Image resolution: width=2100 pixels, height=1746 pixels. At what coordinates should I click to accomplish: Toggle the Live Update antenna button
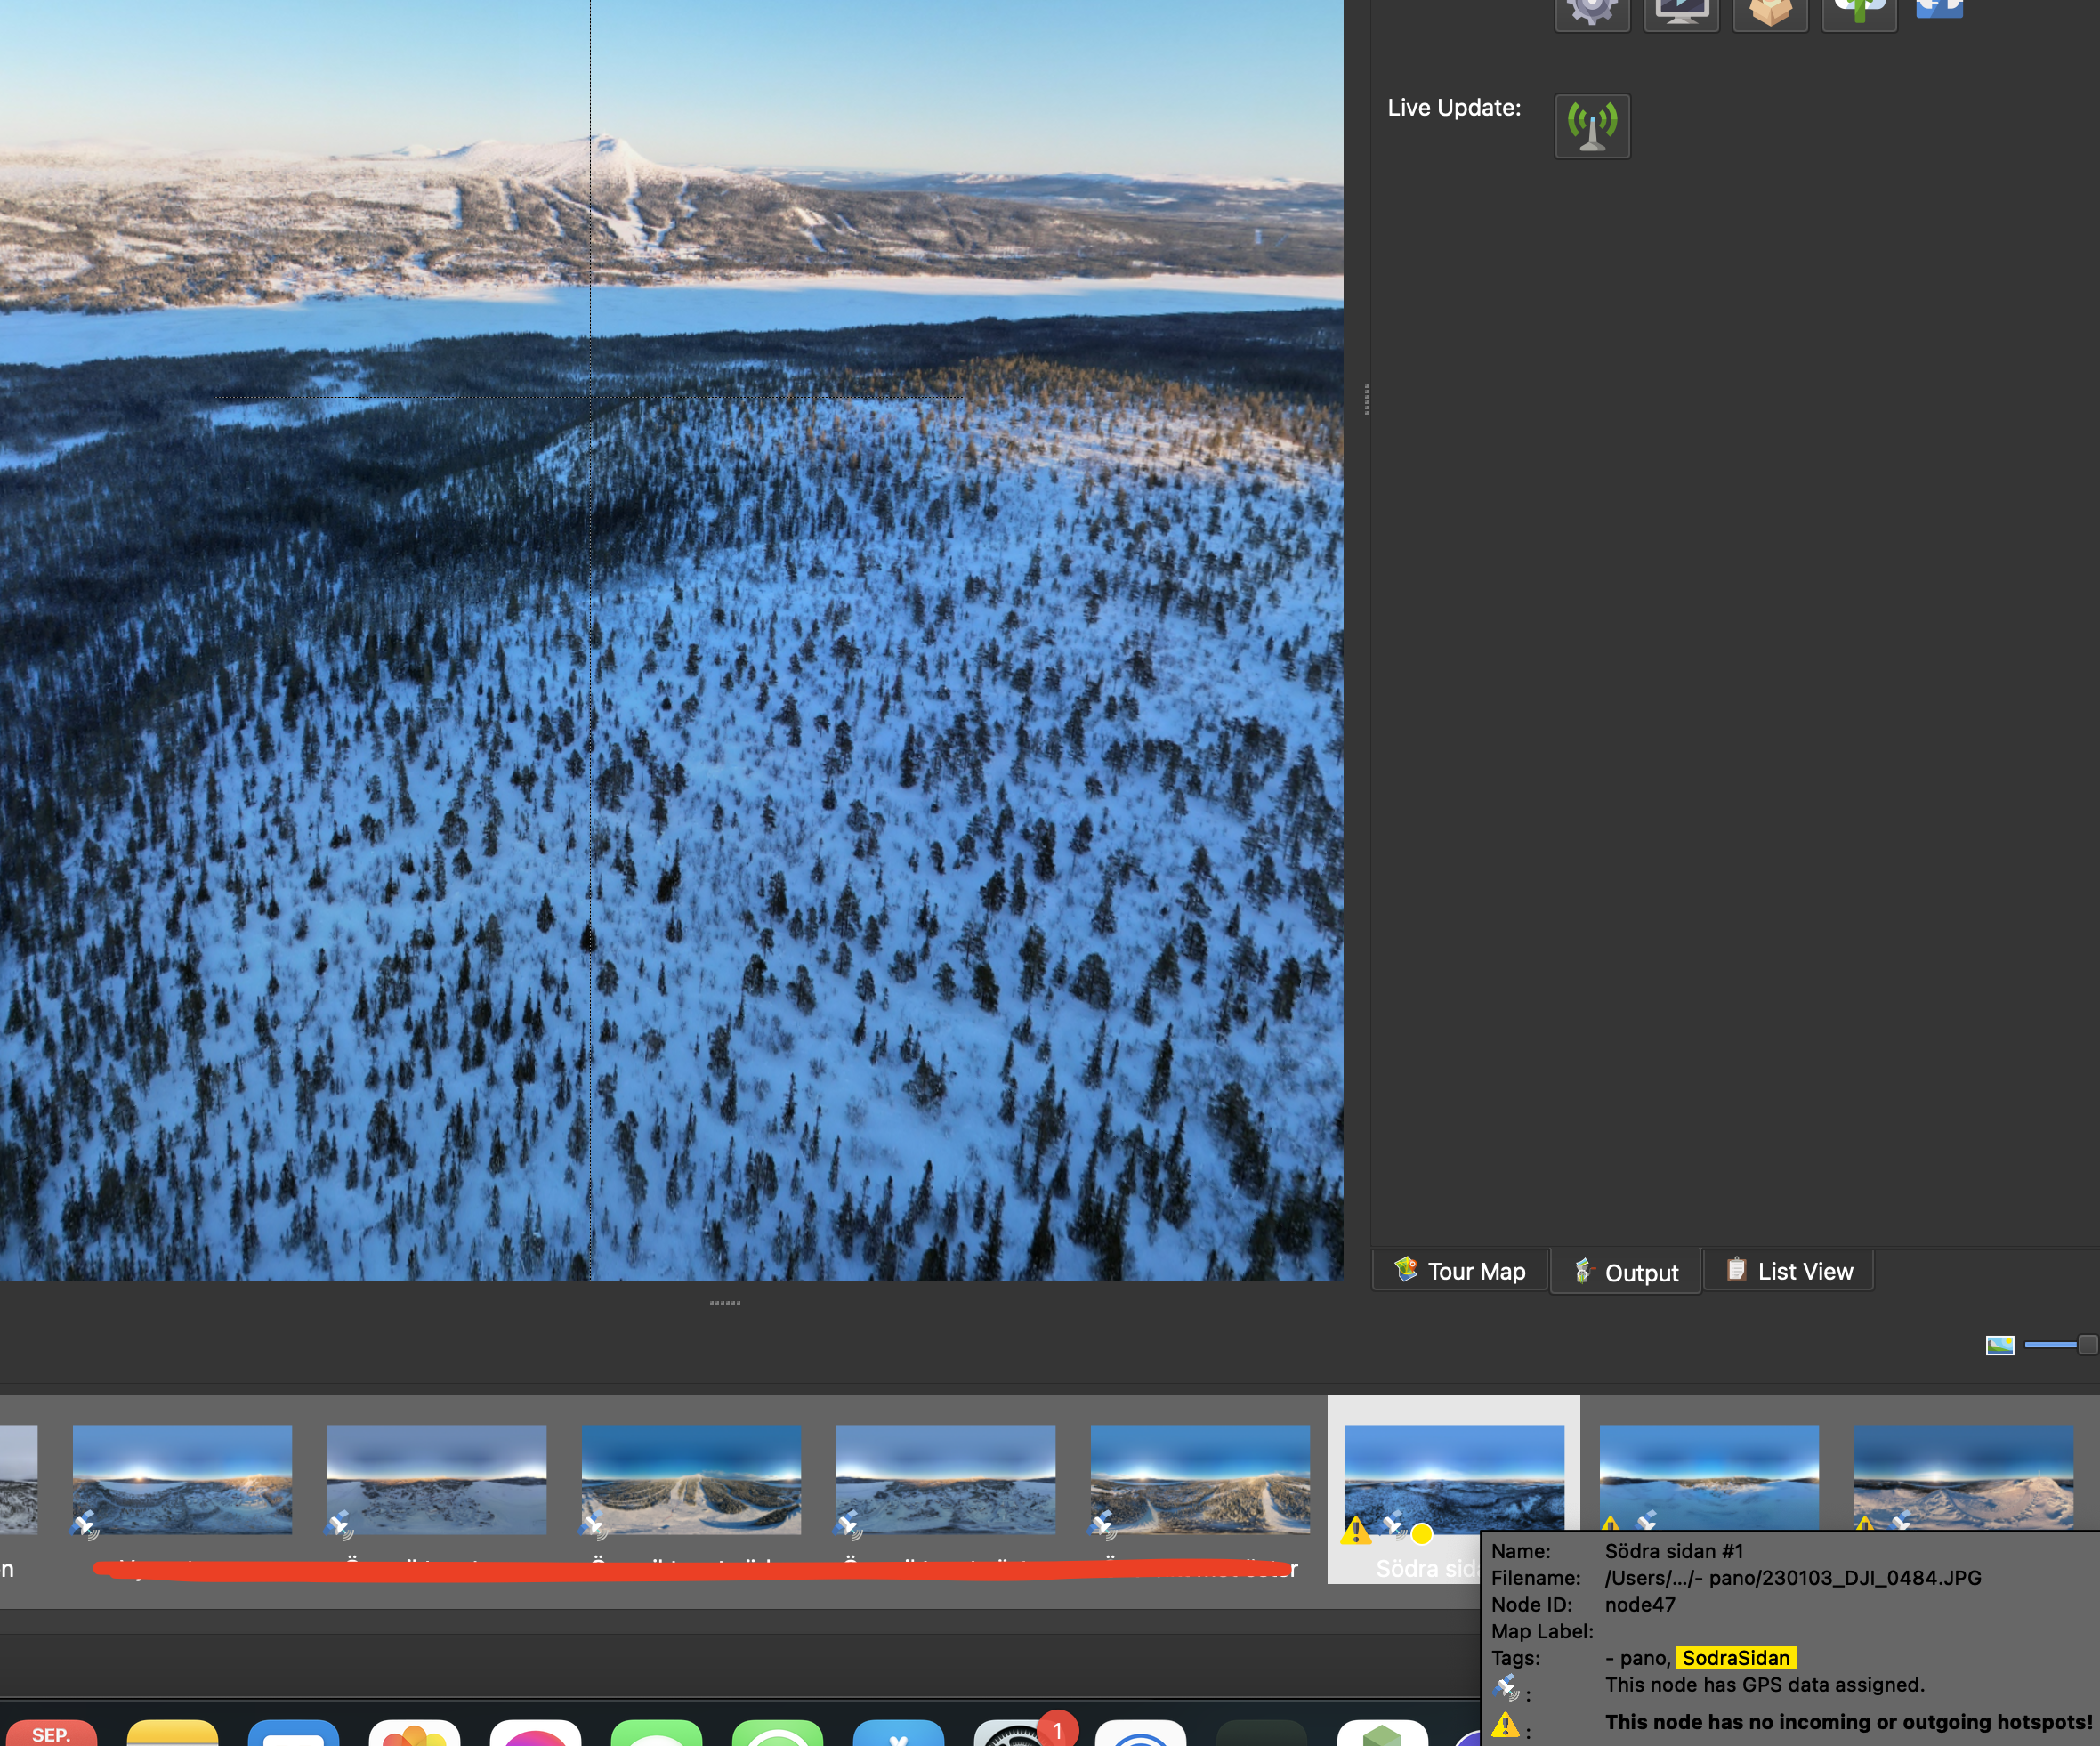1592,126
